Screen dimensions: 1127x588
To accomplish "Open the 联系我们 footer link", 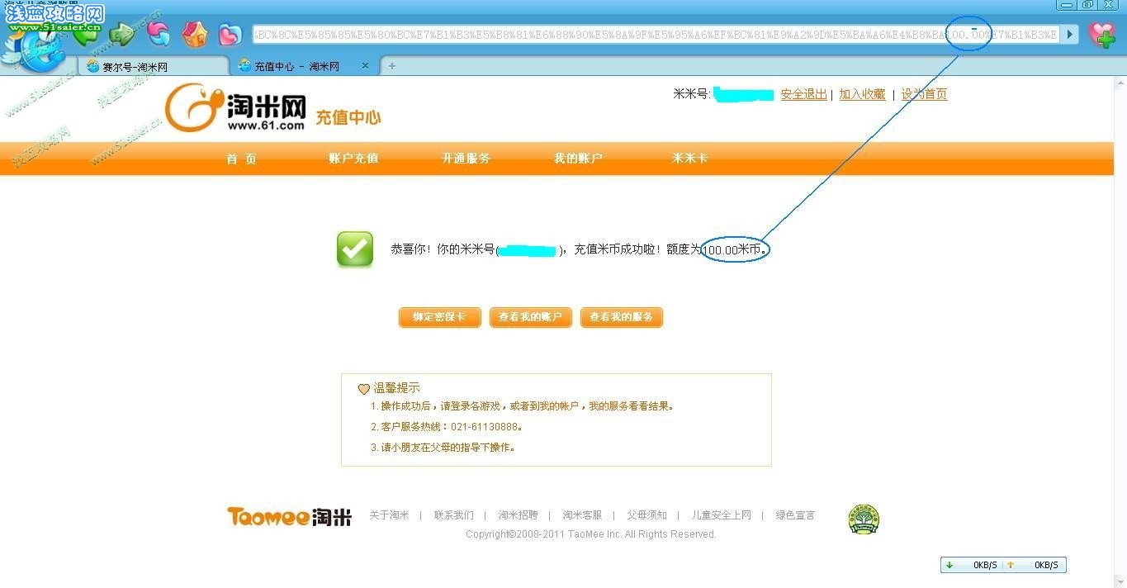I will pyautogui.click(x=454, y=515).
